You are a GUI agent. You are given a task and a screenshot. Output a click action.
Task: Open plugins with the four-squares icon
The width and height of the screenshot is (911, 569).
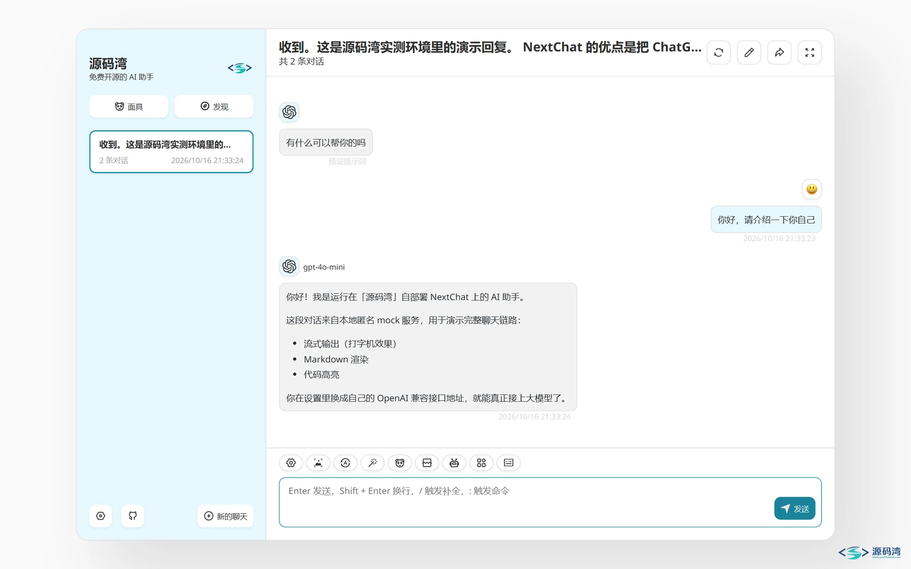click(481, 463)
